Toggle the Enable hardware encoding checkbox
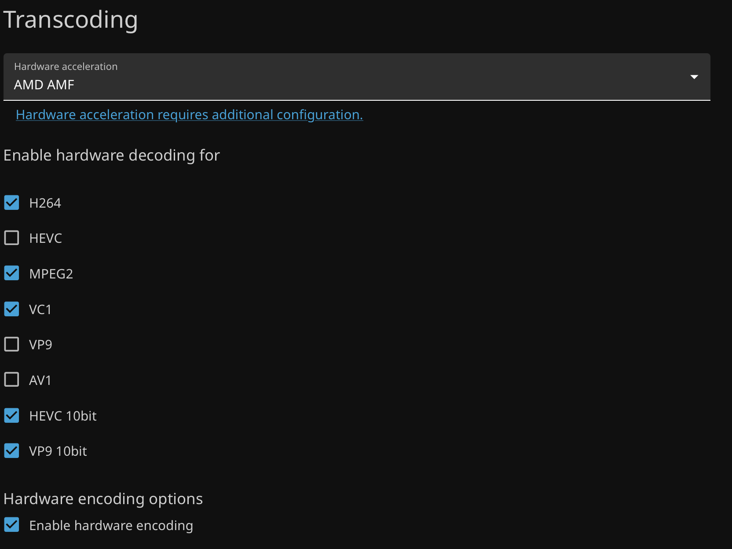 coord(12,525)
